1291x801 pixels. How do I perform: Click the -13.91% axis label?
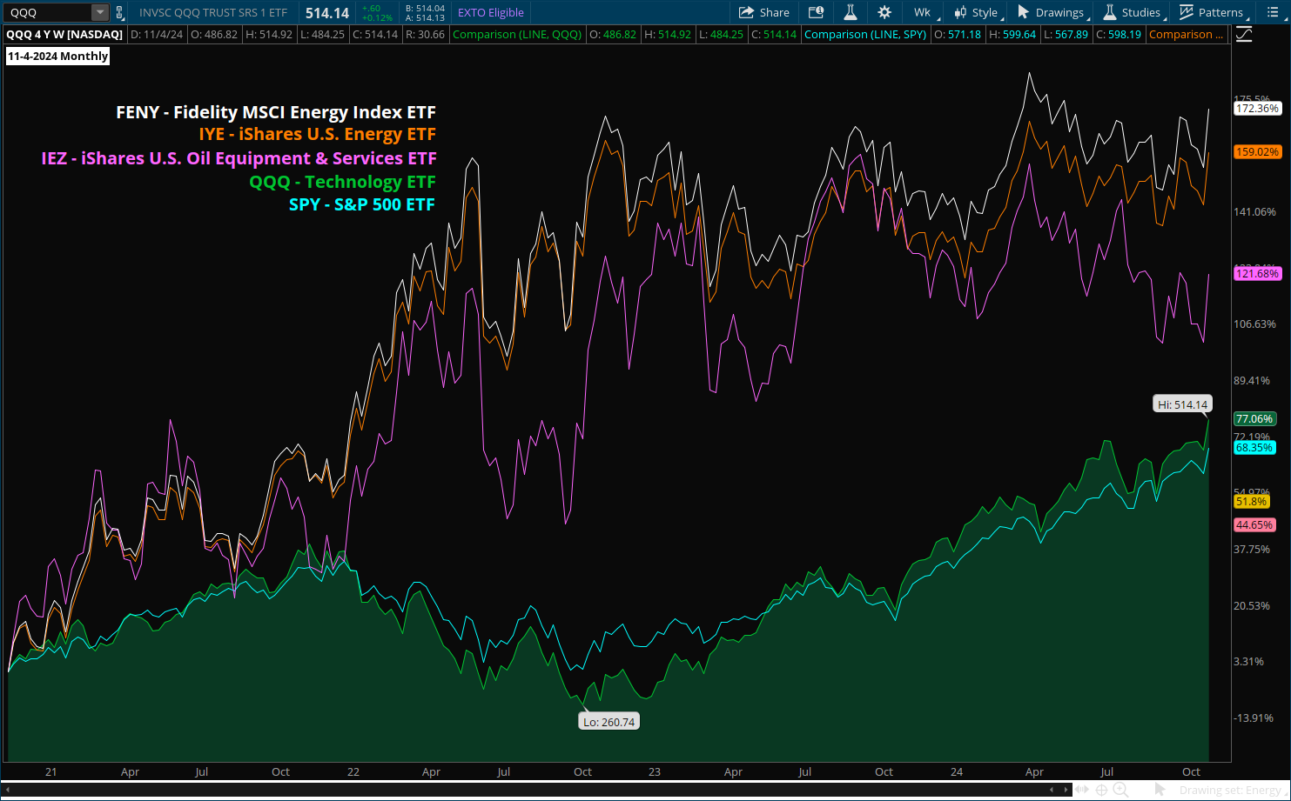click(1254, 718)
